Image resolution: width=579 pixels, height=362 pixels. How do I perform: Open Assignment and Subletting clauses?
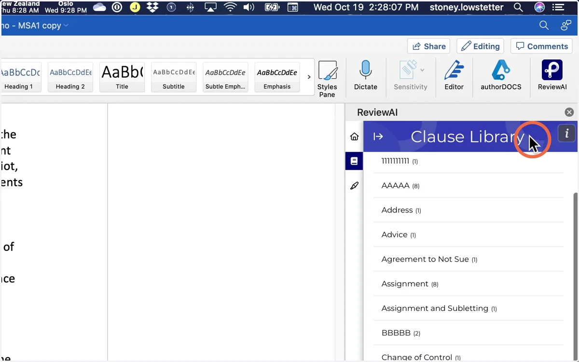[469, 309]
